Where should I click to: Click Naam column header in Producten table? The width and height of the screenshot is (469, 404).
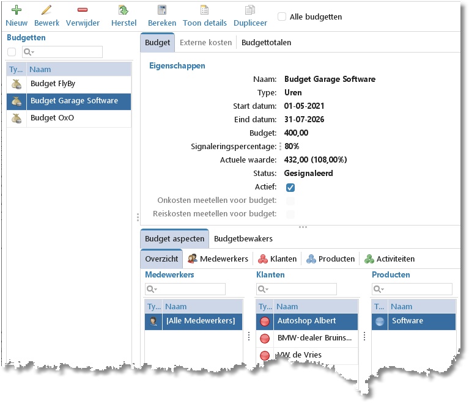coord(422,306)
